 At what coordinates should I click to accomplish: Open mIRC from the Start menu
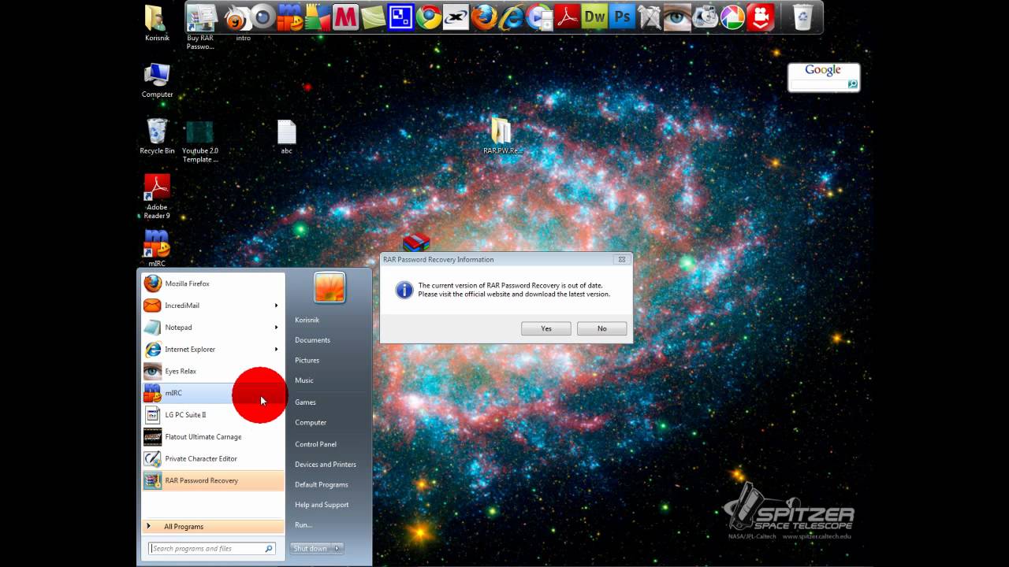213,393
